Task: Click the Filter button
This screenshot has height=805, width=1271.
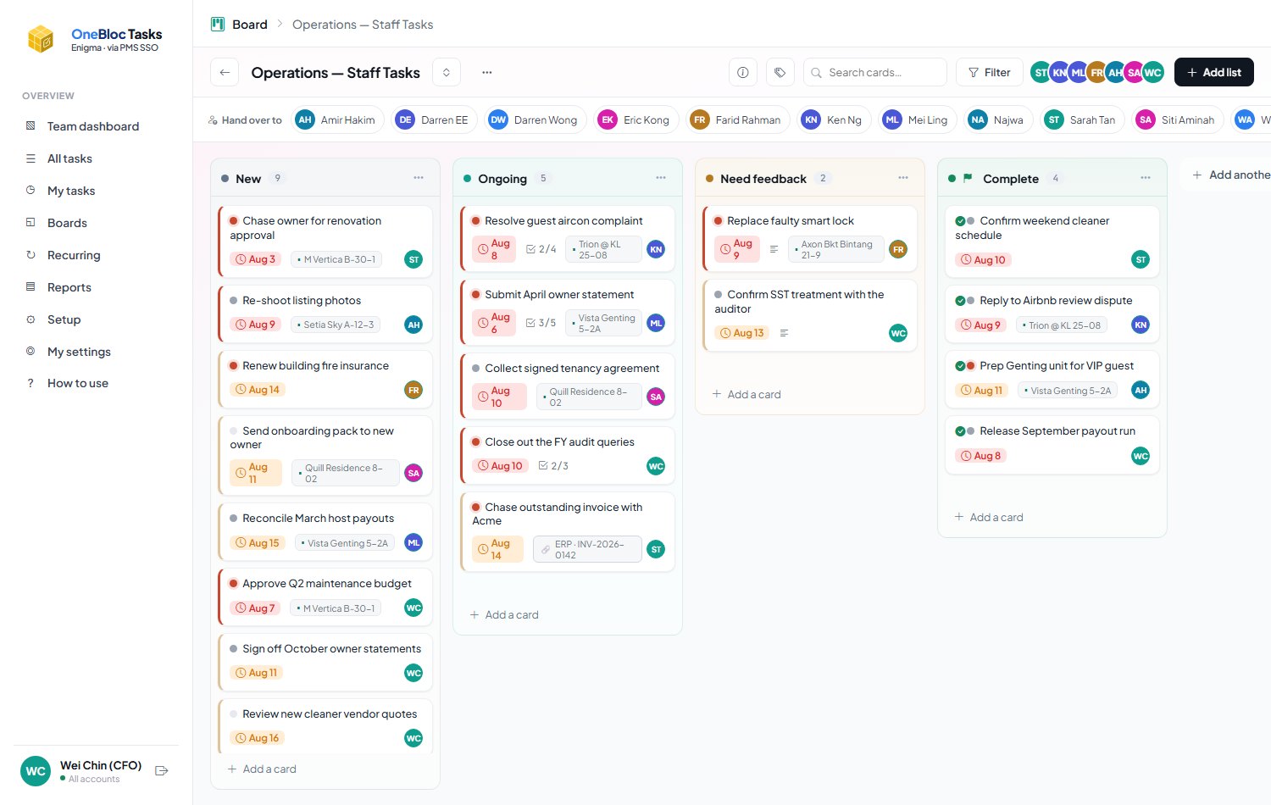Action: point(990,73)
